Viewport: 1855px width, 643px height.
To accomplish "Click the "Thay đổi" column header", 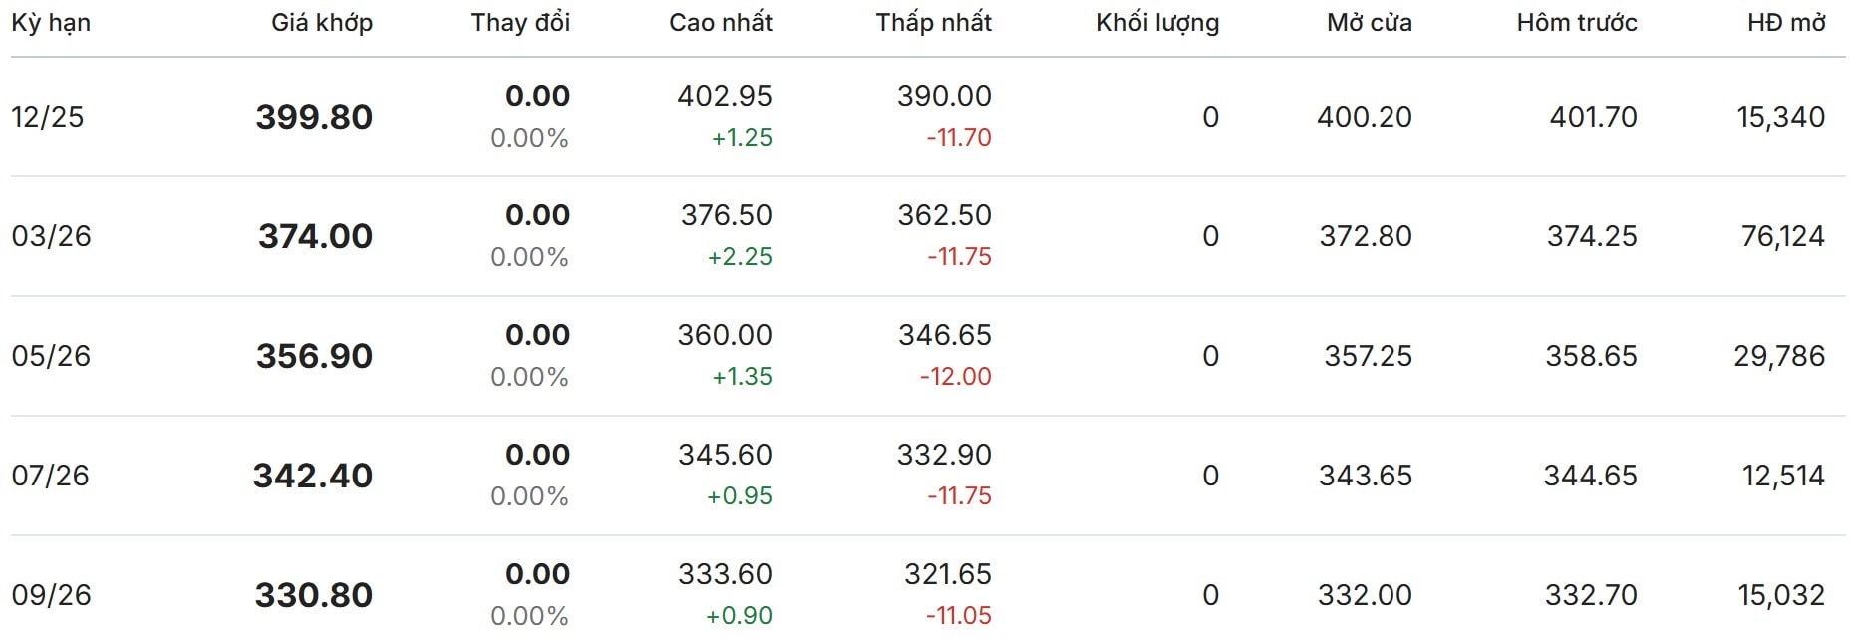I will (520, 23).
